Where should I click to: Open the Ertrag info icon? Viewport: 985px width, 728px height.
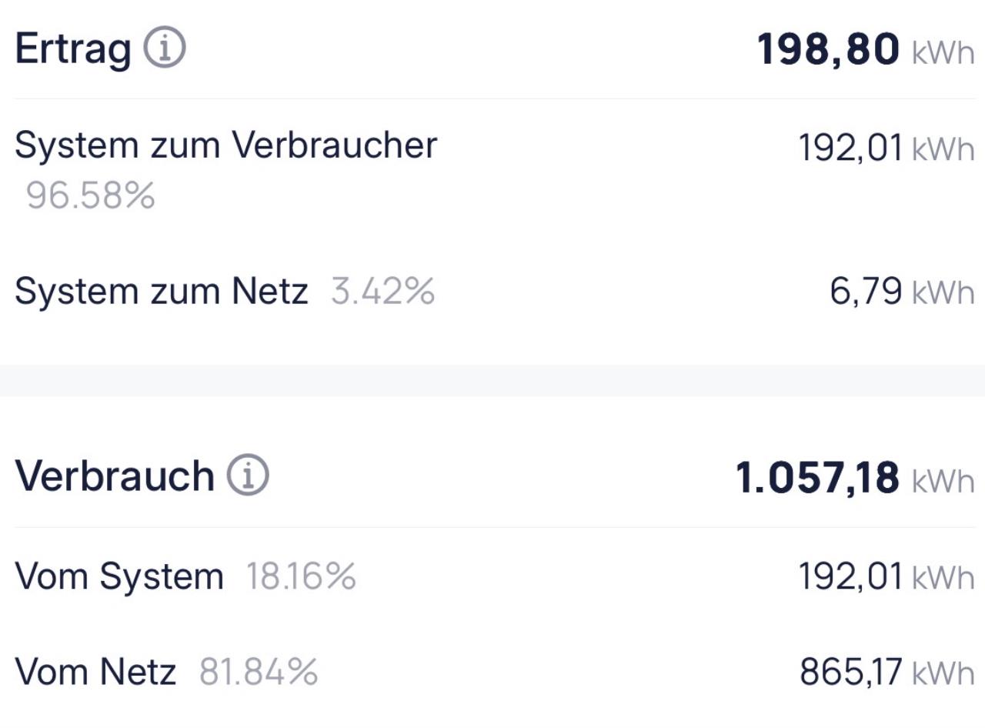(x=164, y=50)
